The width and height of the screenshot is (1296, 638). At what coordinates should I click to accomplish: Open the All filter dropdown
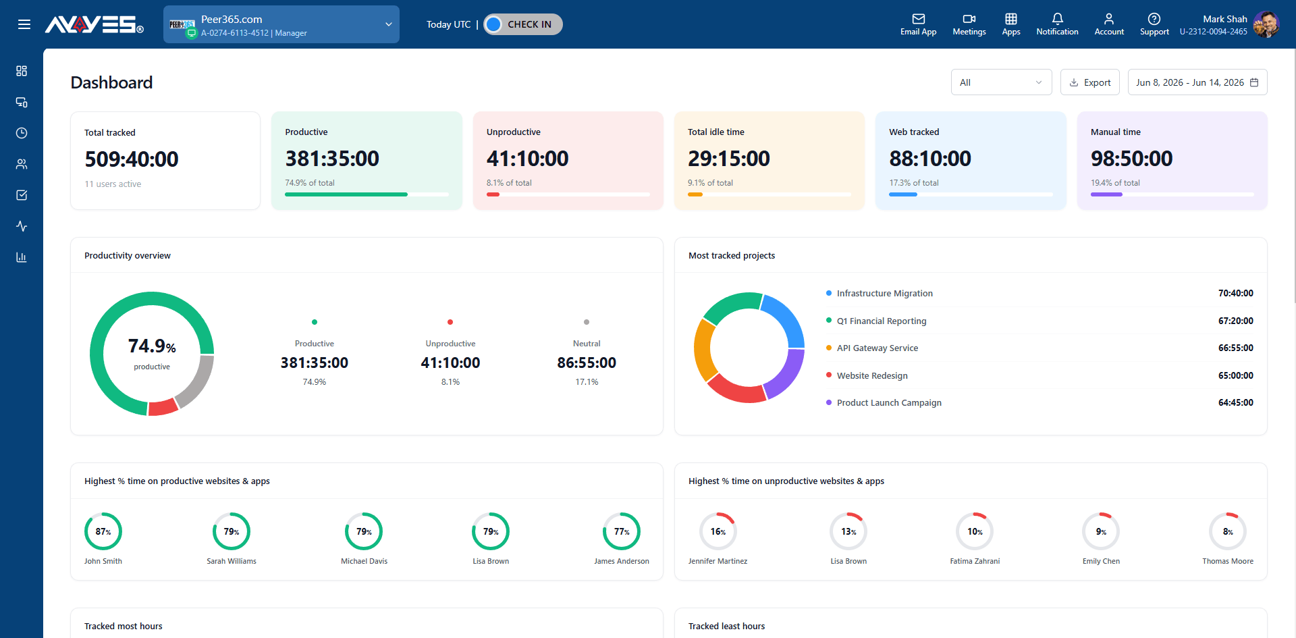tap(1001, 82)
